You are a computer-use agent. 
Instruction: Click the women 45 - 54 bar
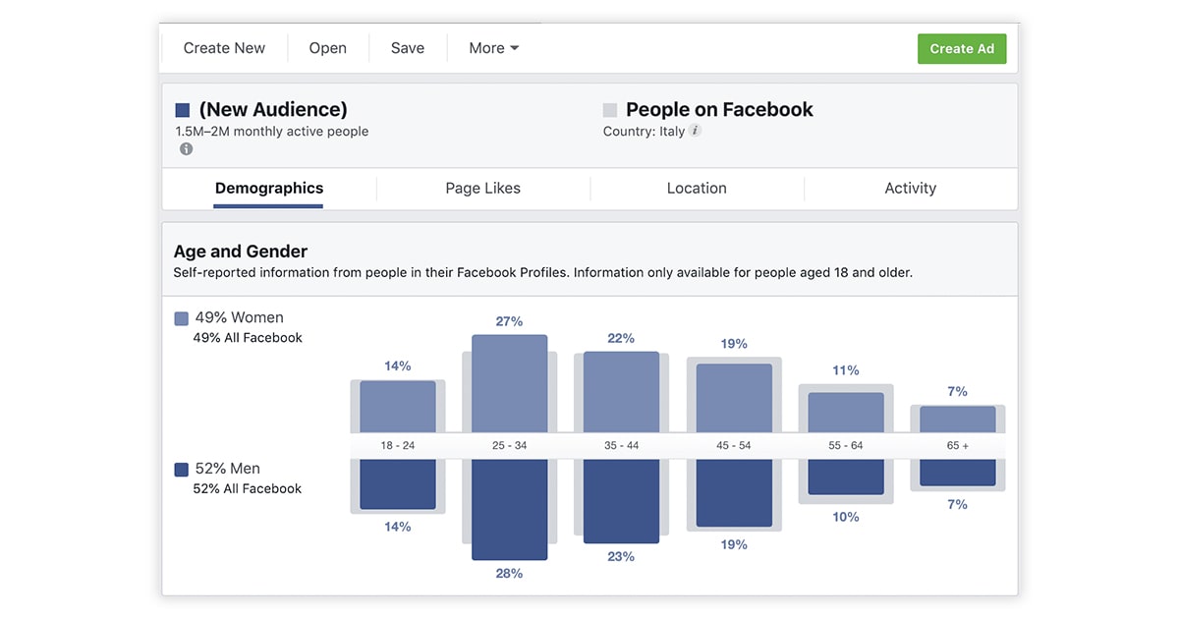click(x=733, y=398)
